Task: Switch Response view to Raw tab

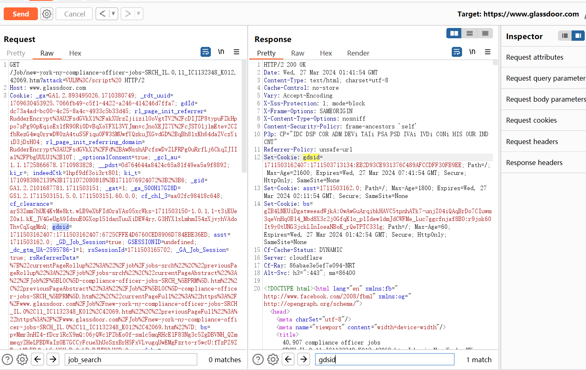Action: 298,53
